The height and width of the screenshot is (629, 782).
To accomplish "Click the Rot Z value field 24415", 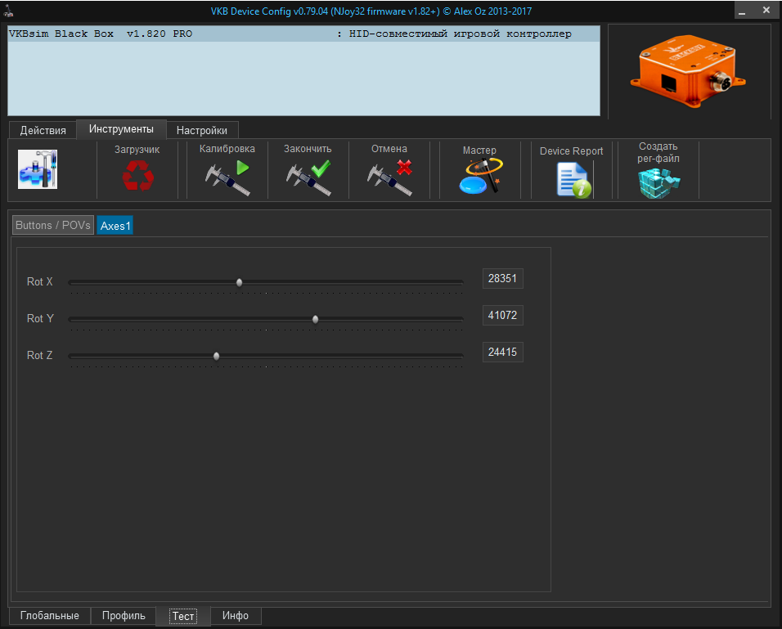I will [503, 353].
